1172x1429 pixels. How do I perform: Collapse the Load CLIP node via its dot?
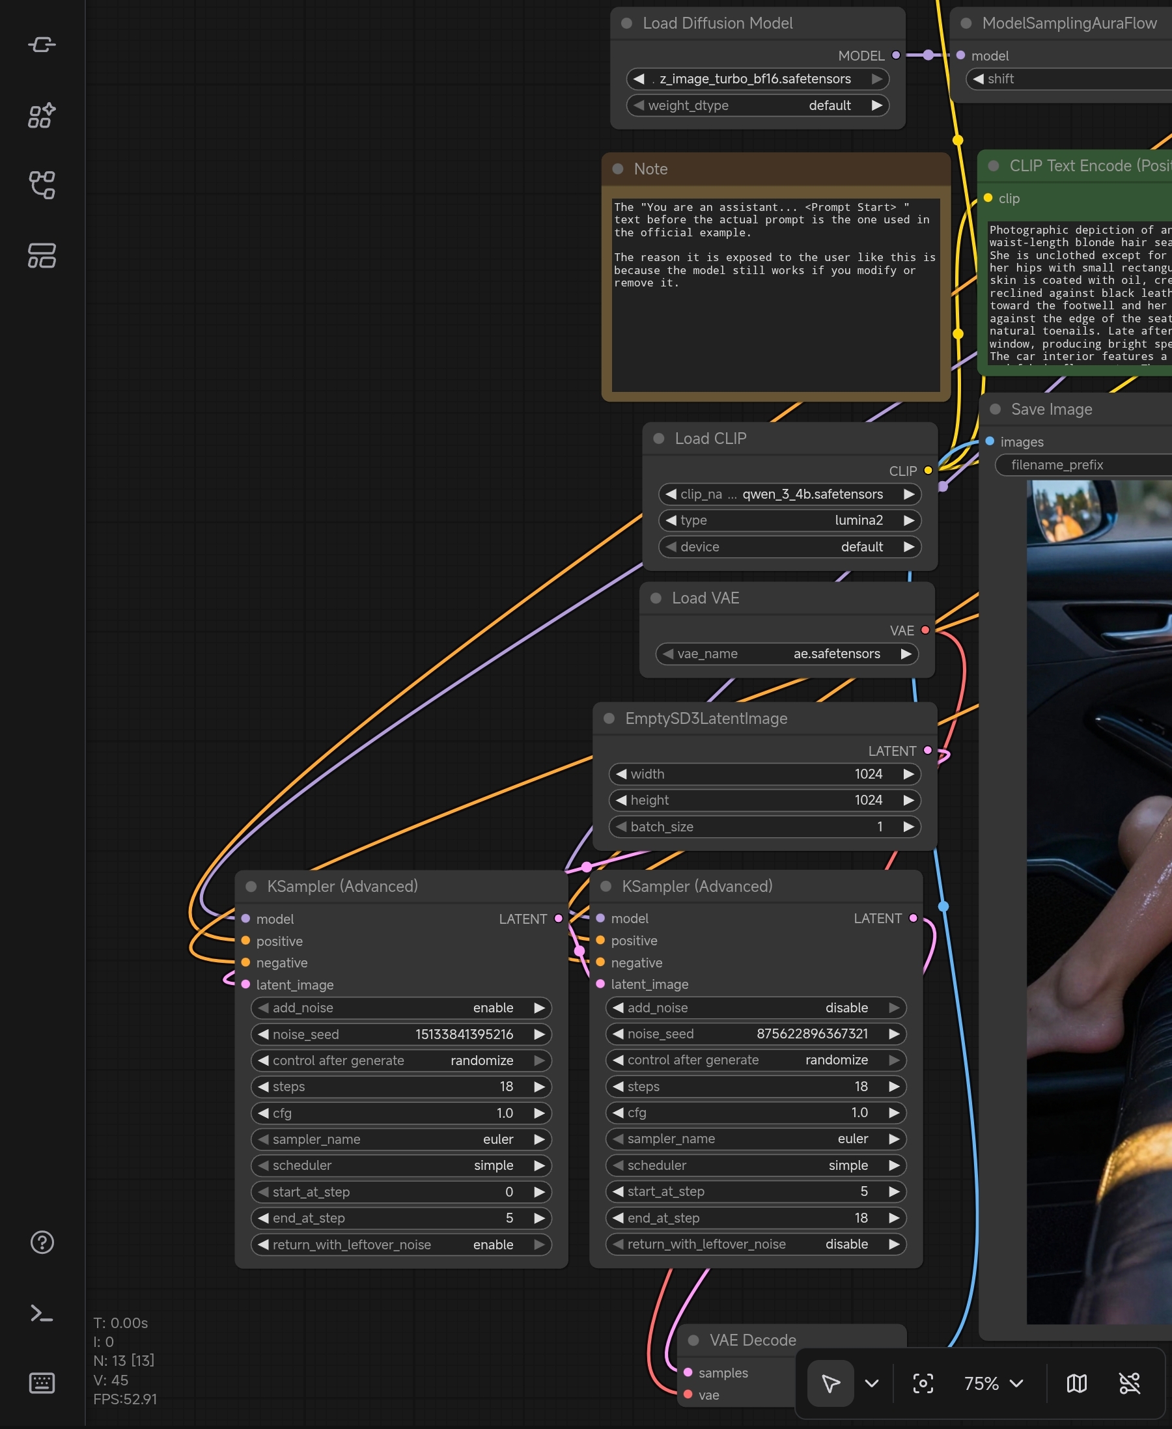pos(659,439)
